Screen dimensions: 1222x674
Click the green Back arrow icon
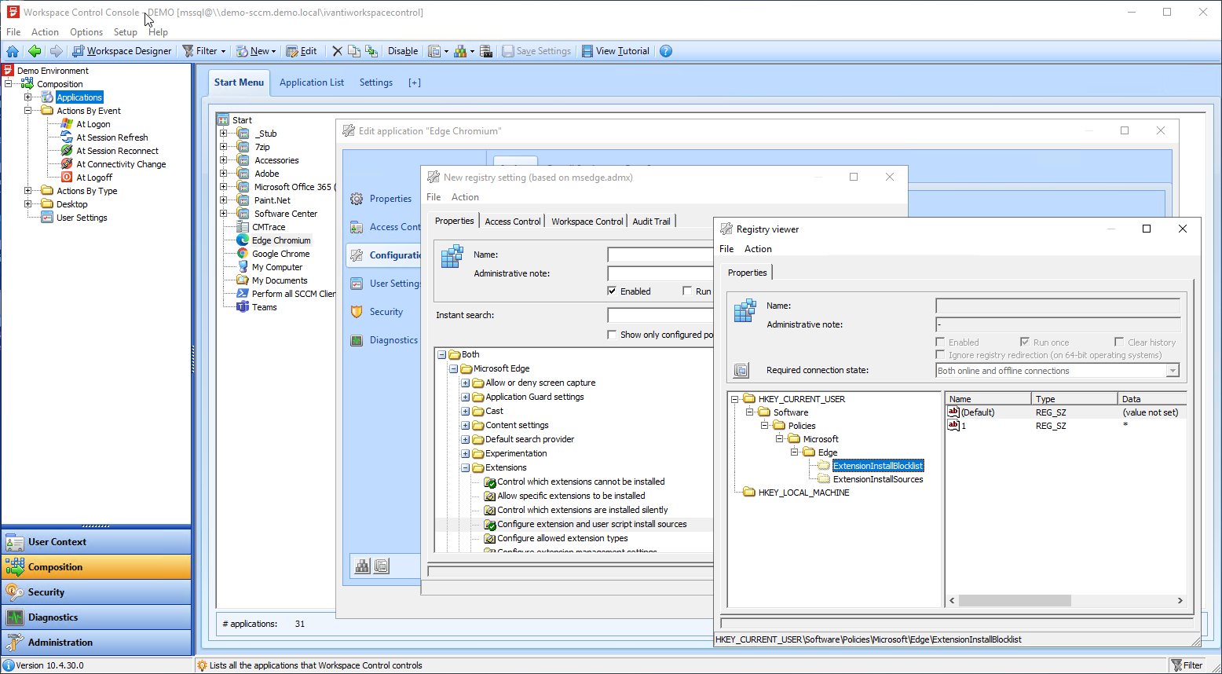[x=34, y=51]
